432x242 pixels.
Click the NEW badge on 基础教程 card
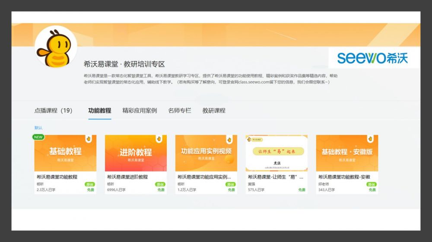pyautogui.click(x=39, y=137)
